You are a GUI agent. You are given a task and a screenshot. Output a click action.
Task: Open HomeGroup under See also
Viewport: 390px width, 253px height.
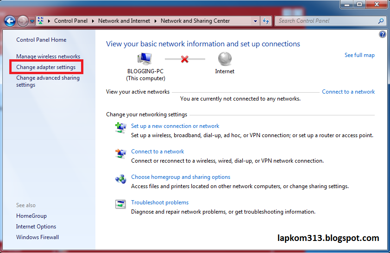[x=31, y=216]
